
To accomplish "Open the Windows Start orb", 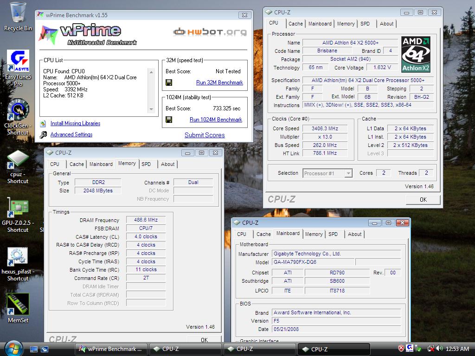I will tap(13, 349).
